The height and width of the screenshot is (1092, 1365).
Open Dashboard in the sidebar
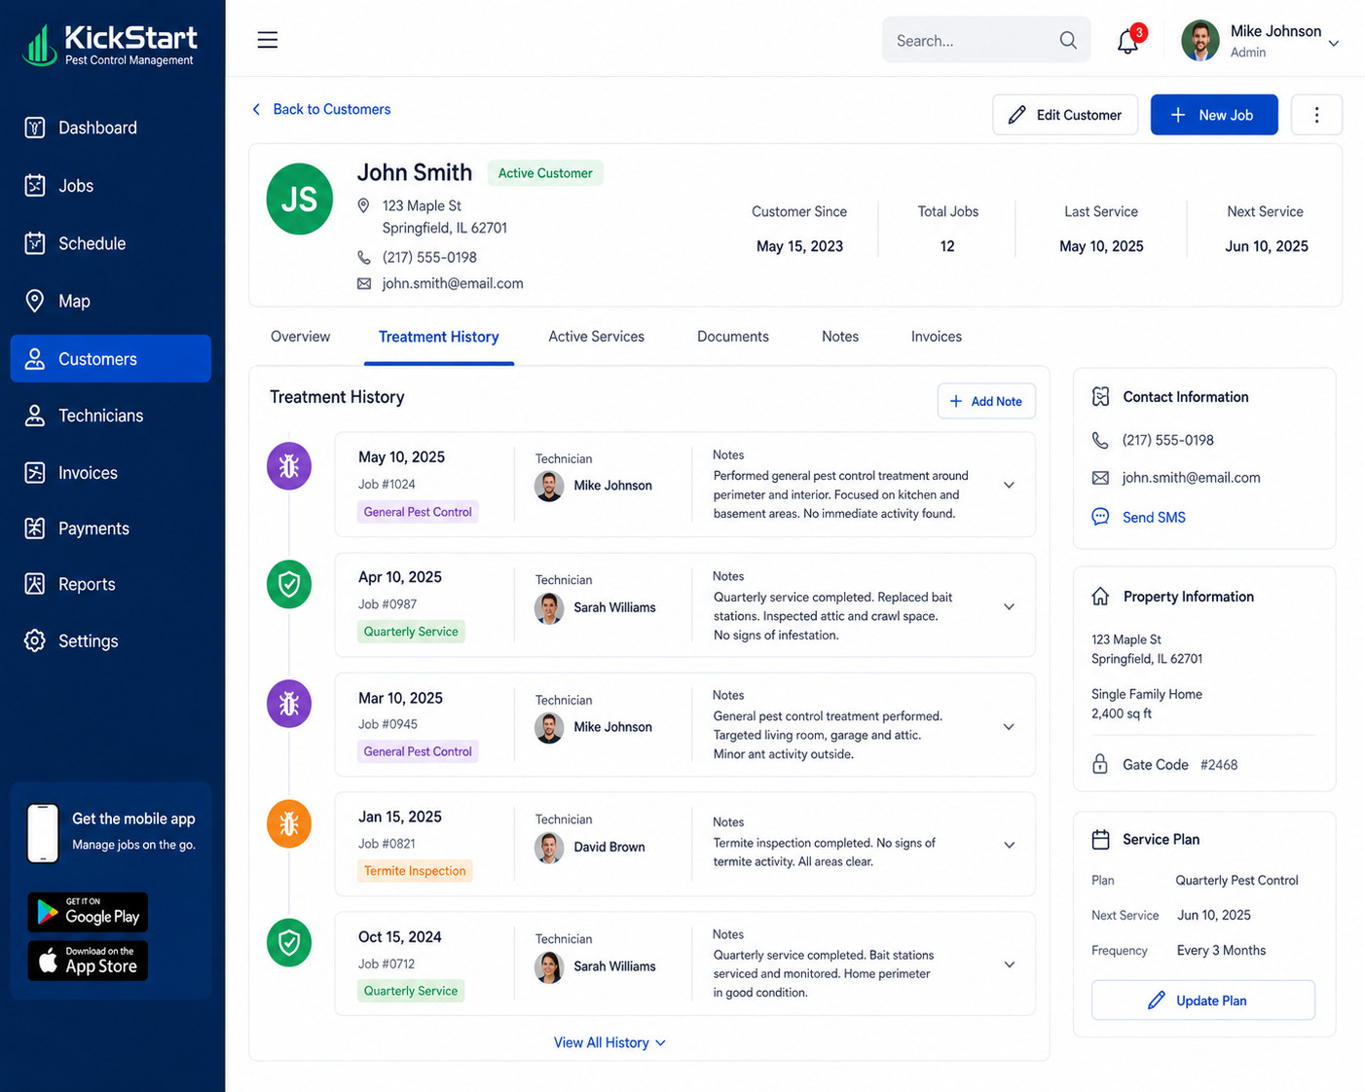[x=110, y=127]
